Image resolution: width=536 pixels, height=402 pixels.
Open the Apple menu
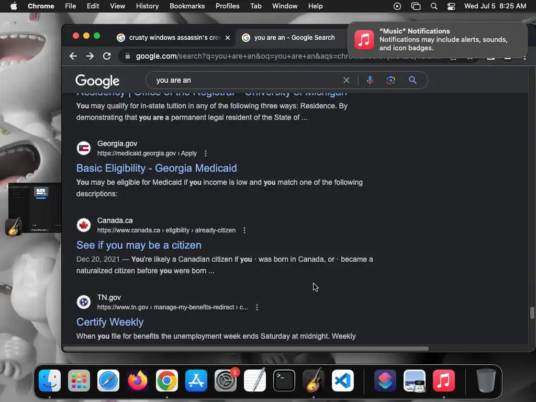pyautogui.click(x=14, y=6)
